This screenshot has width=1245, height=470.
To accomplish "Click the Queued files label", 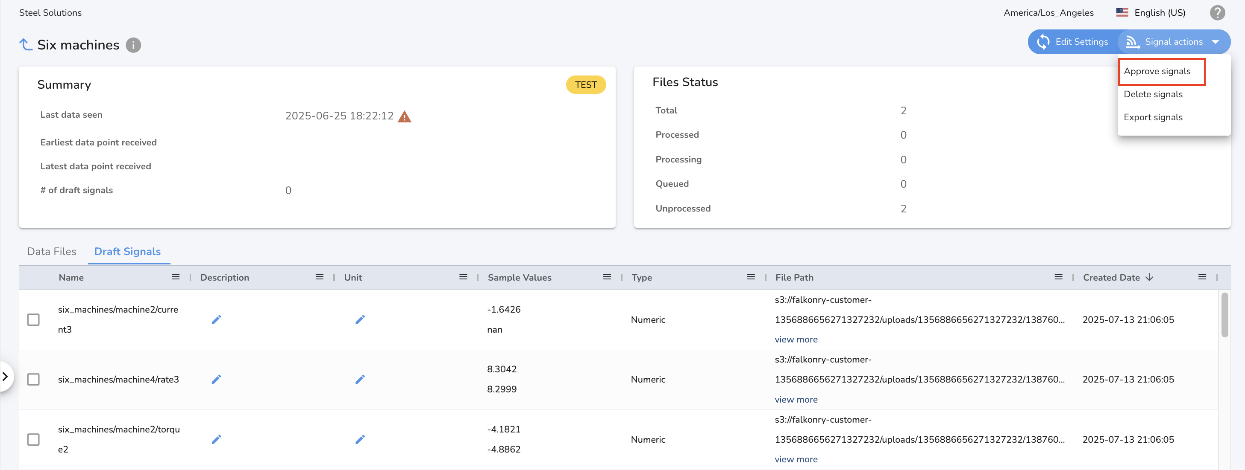I will (672, 184).
